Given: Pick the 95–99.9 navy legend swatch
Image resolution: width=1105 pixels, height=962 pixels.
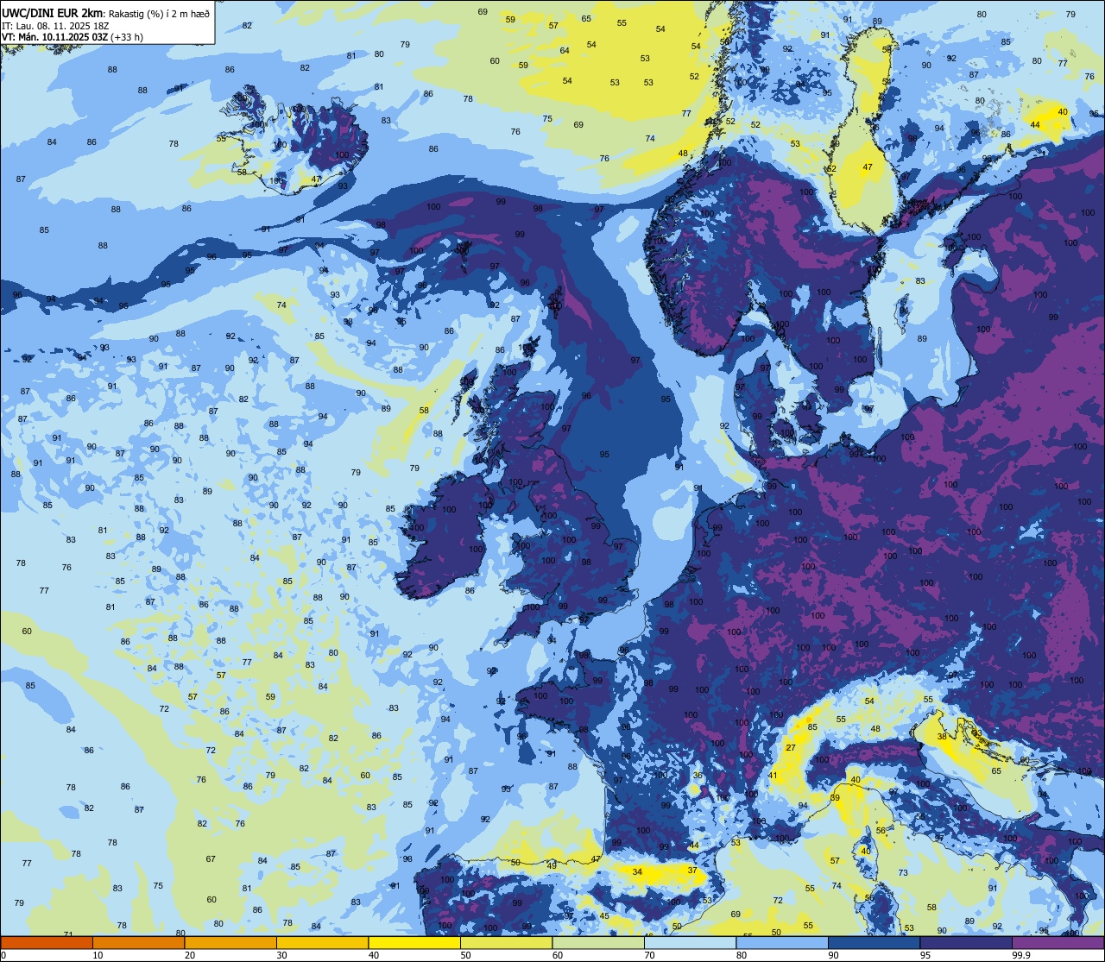Looking at the screenshot, I should tap(966, 942).
